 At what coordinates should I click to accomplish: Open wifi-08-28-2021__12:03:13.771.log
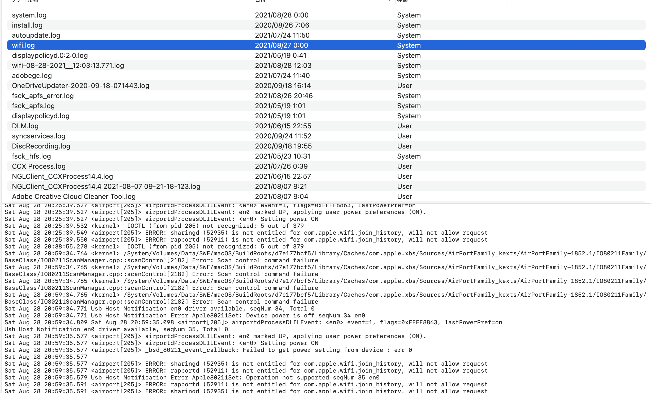click(68, 65)
